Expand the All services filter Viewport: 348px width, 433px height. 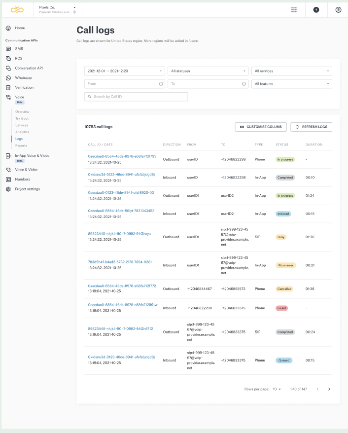pos(291,71)
